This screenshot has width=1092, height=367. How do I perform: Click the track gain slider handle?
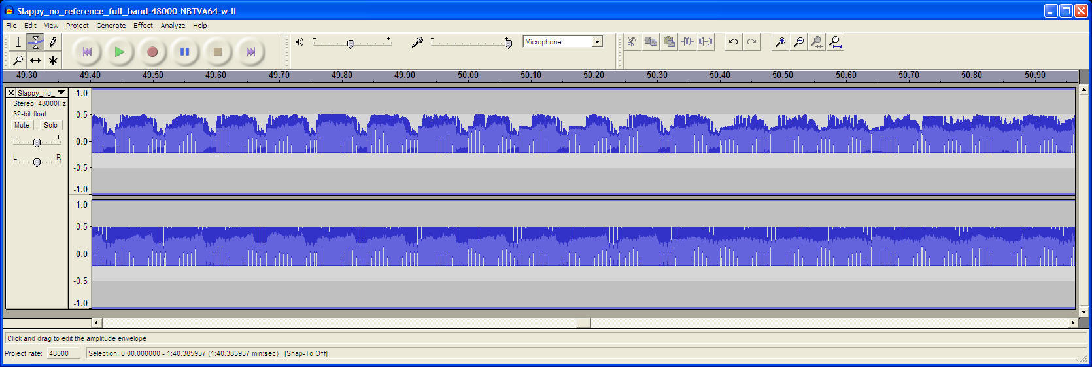tap(37, 143)
